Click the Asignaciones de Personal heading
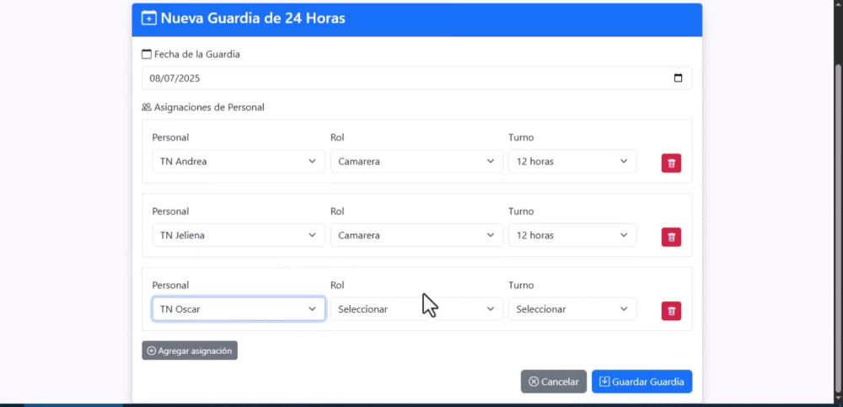This screenshot has height=407, width=843. click(x=209, y=107)
